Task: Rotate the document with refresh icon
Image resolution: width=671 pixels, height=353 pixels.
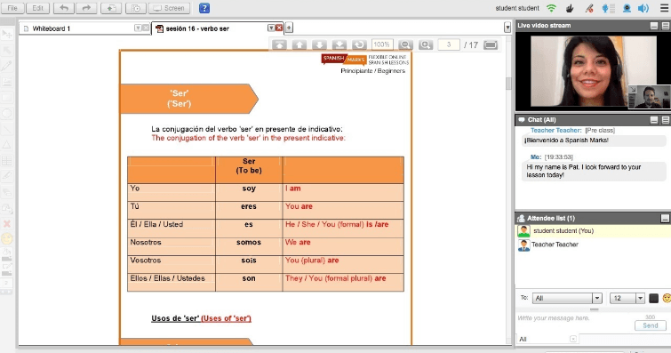Action: (359, 44)
